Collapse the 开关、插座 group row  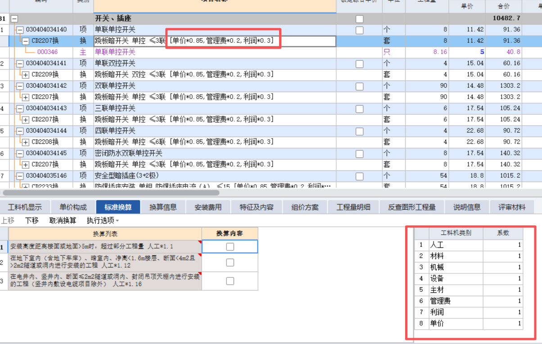[14, 19]
